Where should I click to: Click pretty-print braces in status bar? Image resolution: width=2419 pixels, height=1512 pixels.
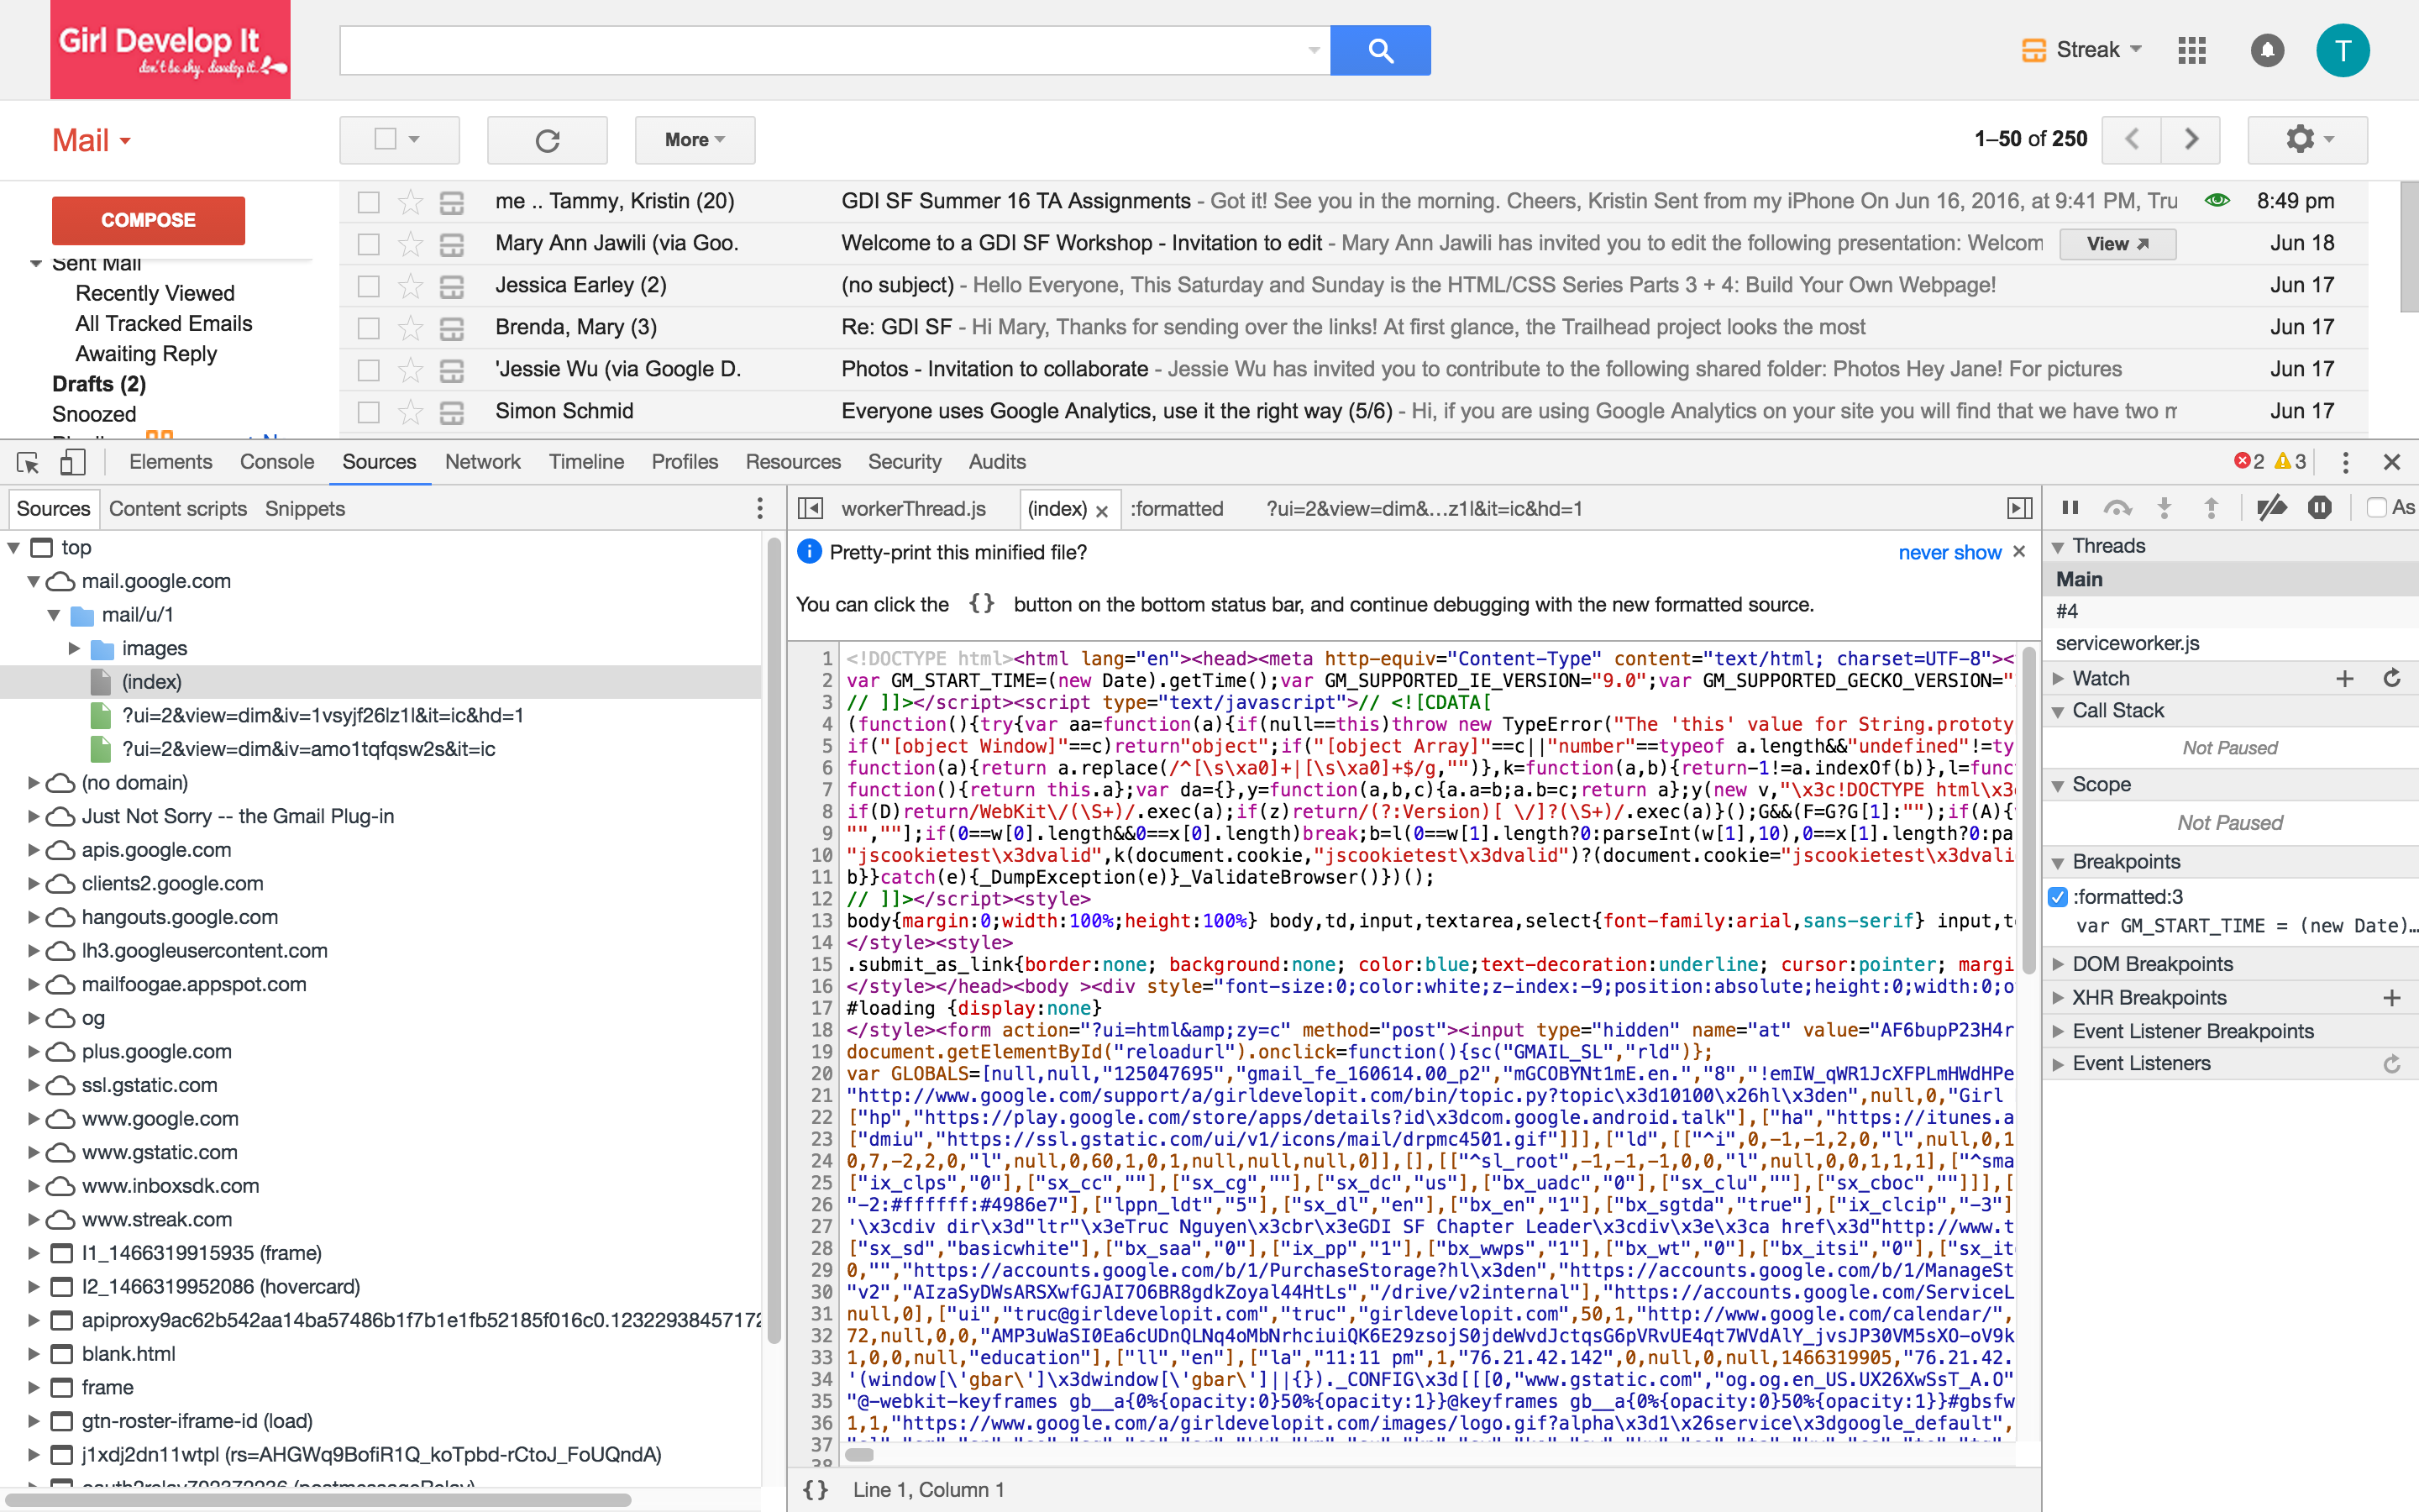click(x=816, y=1490)
